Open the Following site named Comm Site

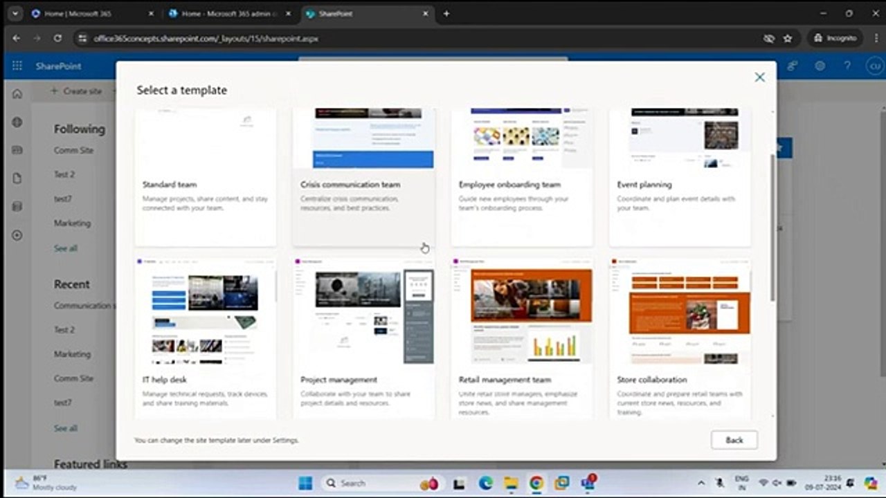(73, 150)
